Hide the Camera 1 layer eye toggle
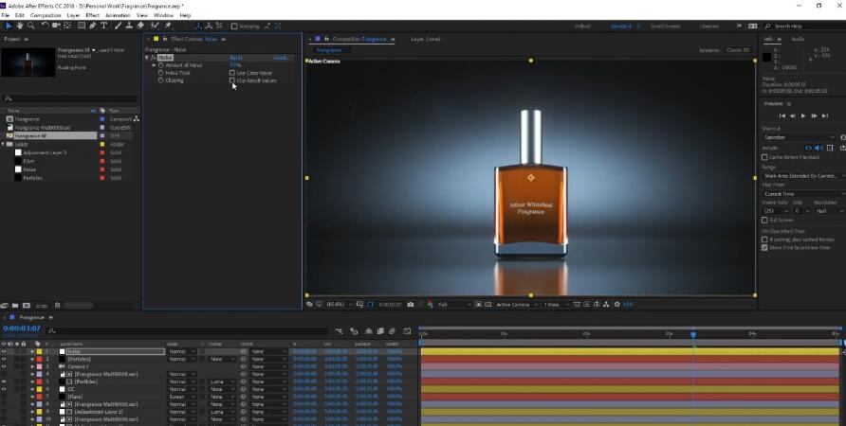Screen dimensions: 846x426 (4, 366)
